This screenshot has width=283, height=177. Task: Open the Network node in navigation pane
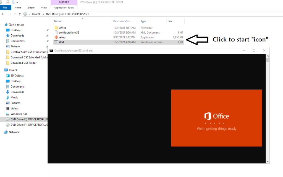tap(14, 132)
